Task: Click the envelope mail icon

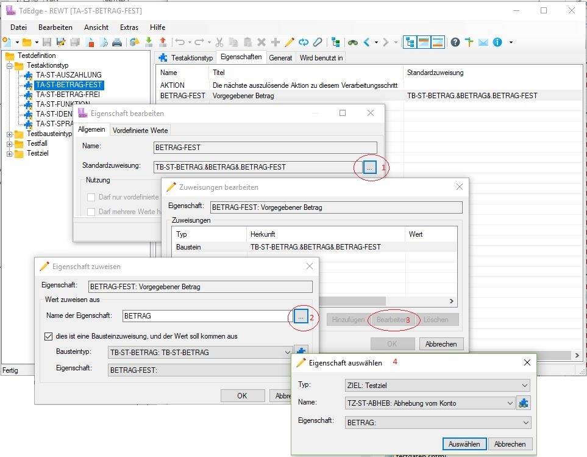Action: tap(483, 42)
